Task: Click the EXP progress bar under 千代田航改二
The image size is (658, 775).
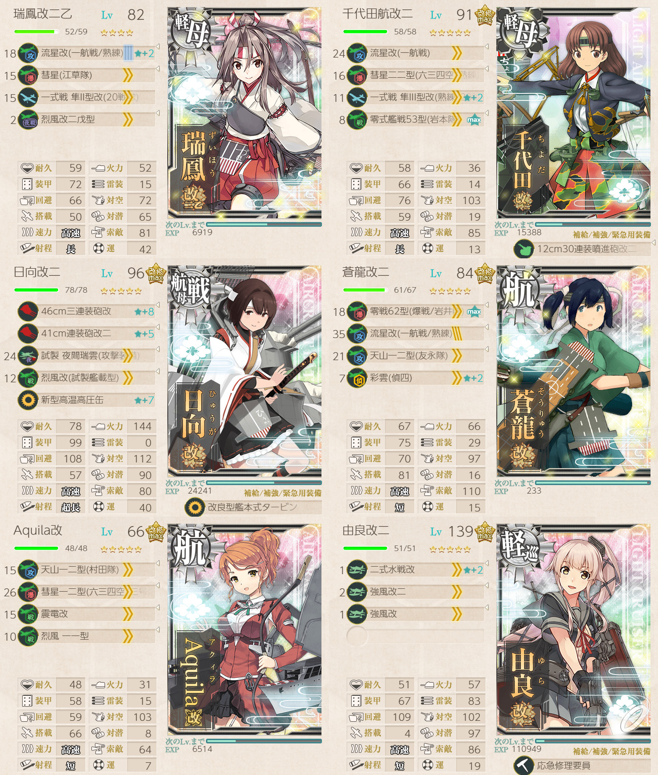Action: click(593, 224)
